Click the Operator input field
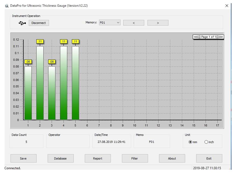The width and height of the screenshot is (236, 173). click(x=68, y=142)
